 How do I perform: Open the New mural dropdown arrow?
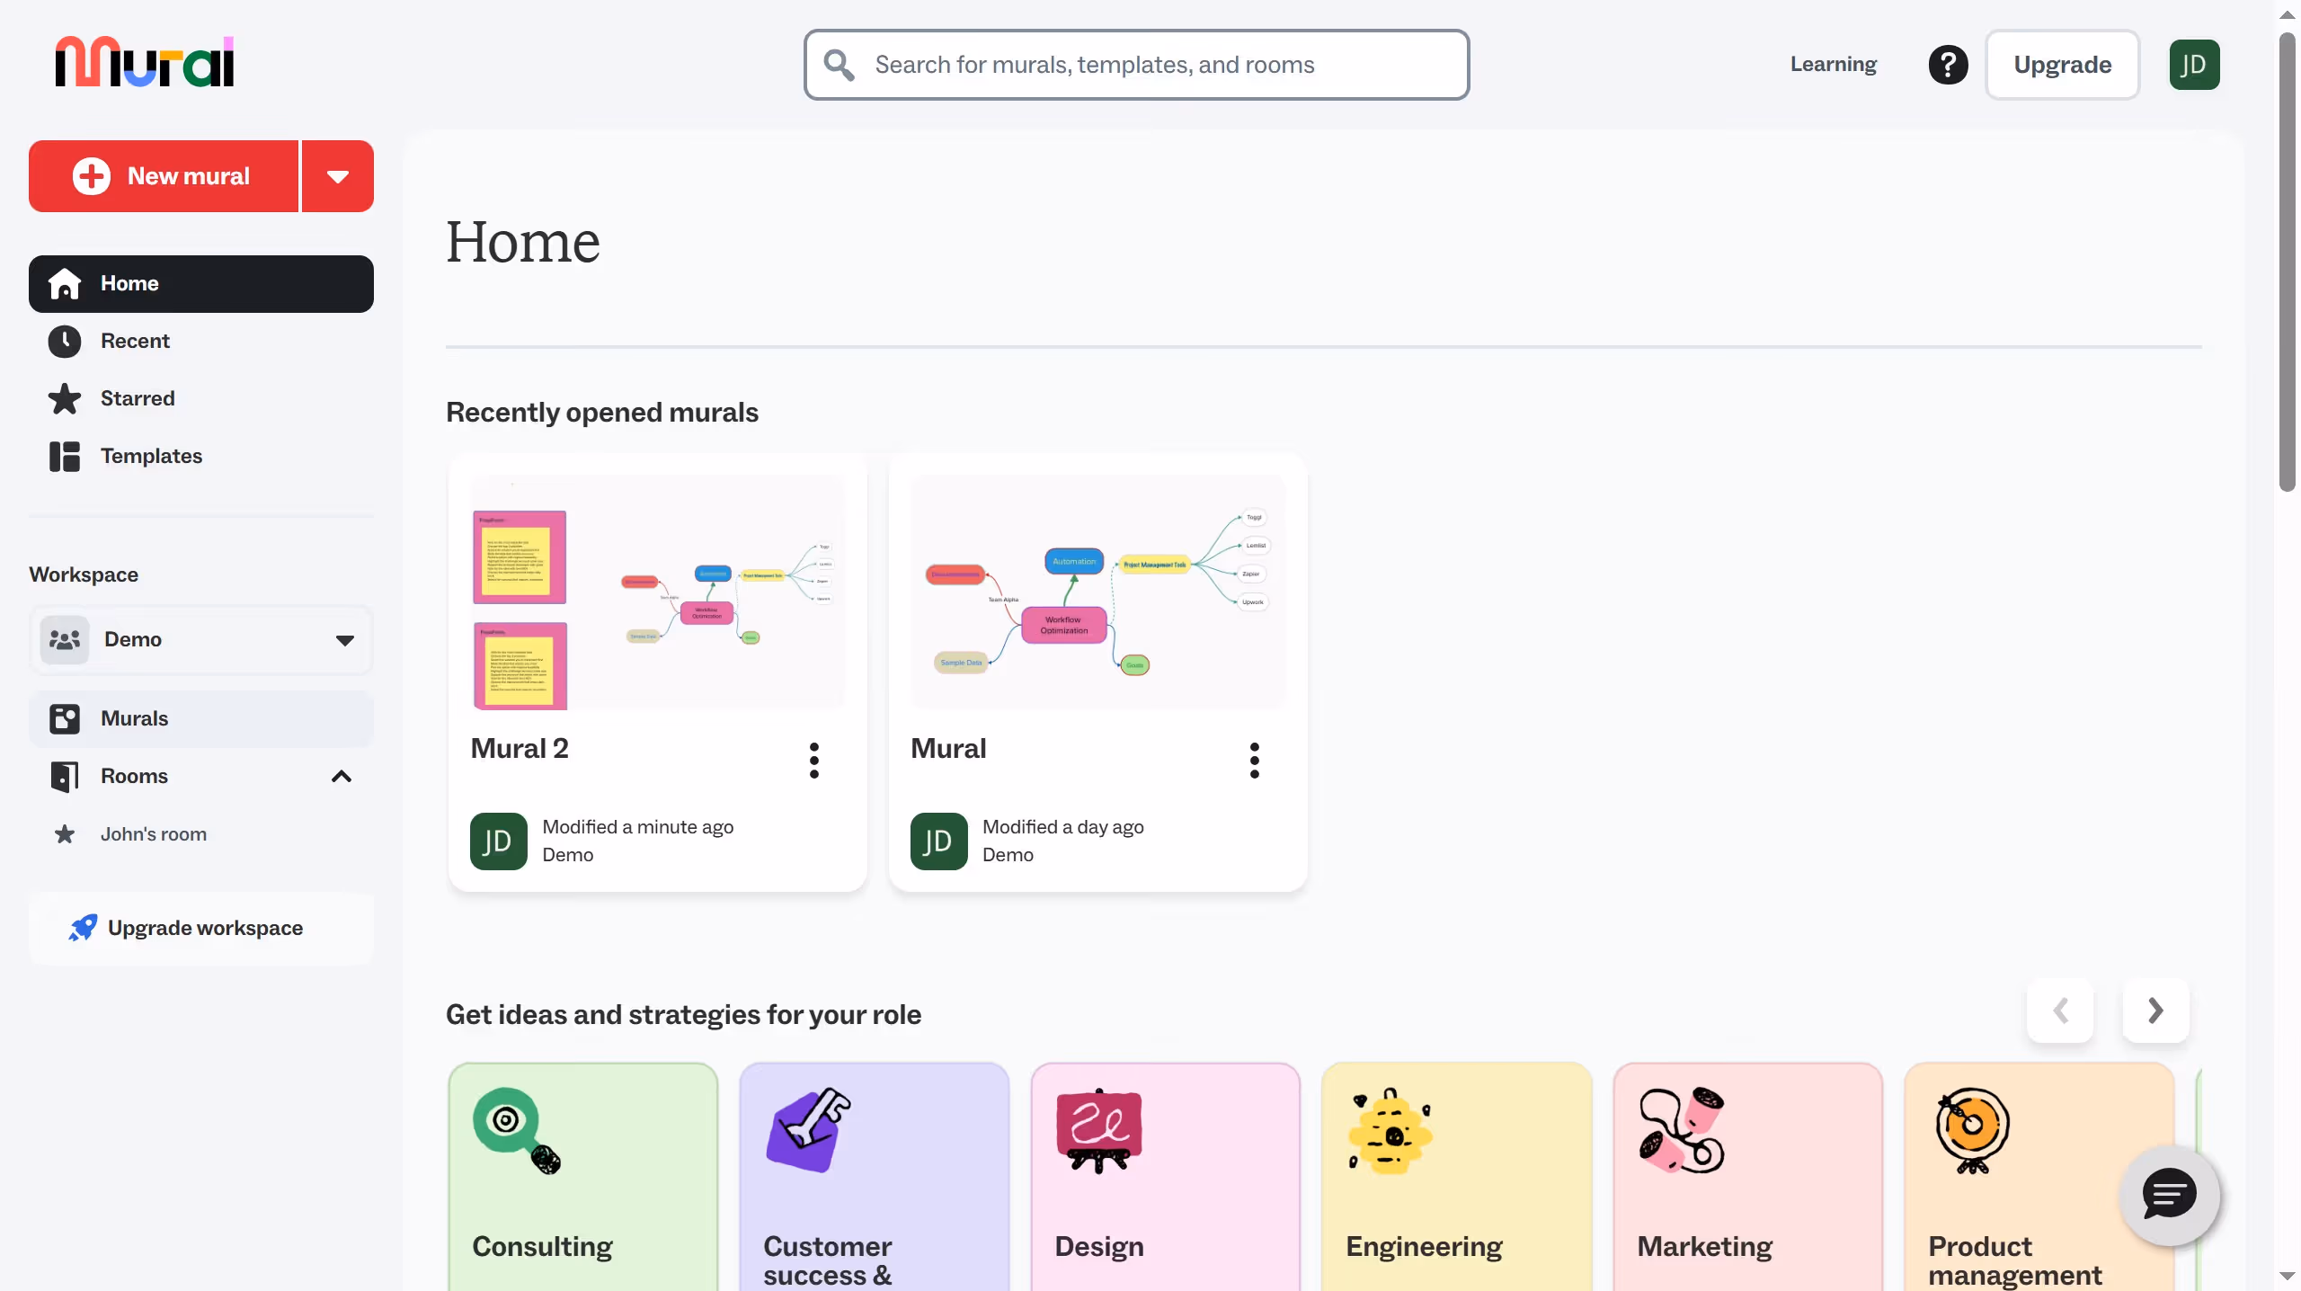(338, 176)
